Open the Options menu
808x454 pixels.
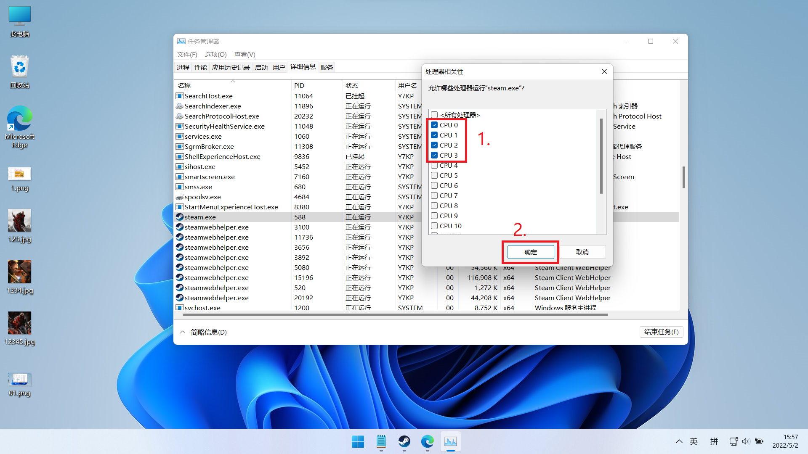click(215, 55)
